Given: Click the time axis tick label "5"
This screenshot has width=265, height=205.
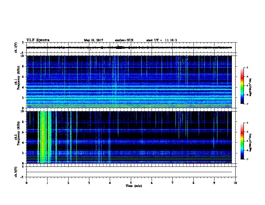Looking at the screenshot, I should pyautogui.click(x=131, y=183).
